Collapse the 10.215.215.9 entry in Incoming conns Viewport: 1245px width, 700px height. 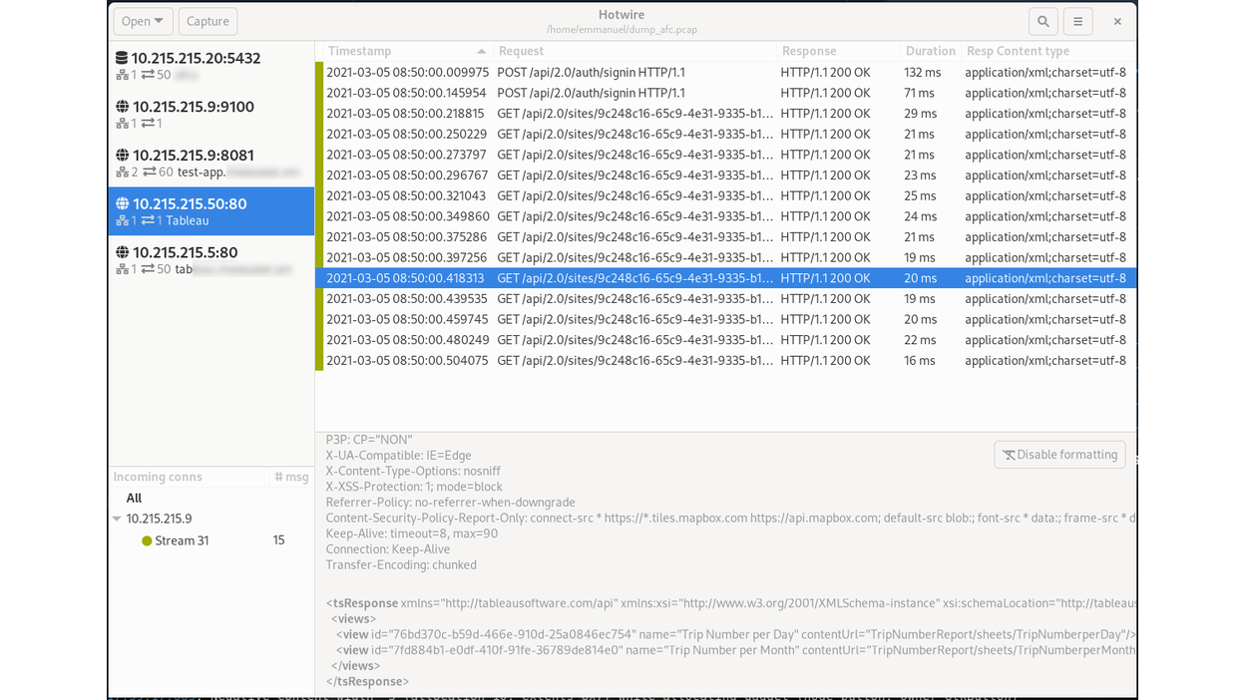(117, 519)
